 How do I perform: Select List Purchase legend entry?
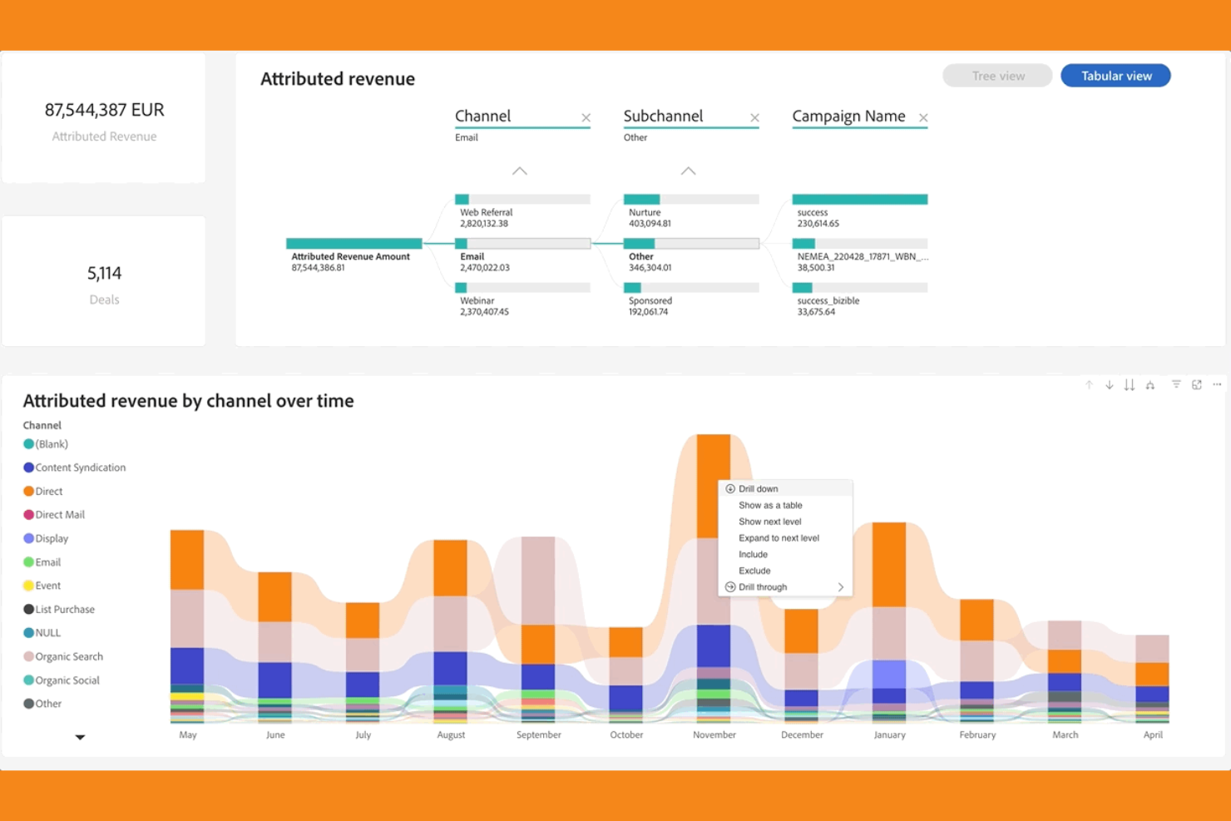[59, 610]
